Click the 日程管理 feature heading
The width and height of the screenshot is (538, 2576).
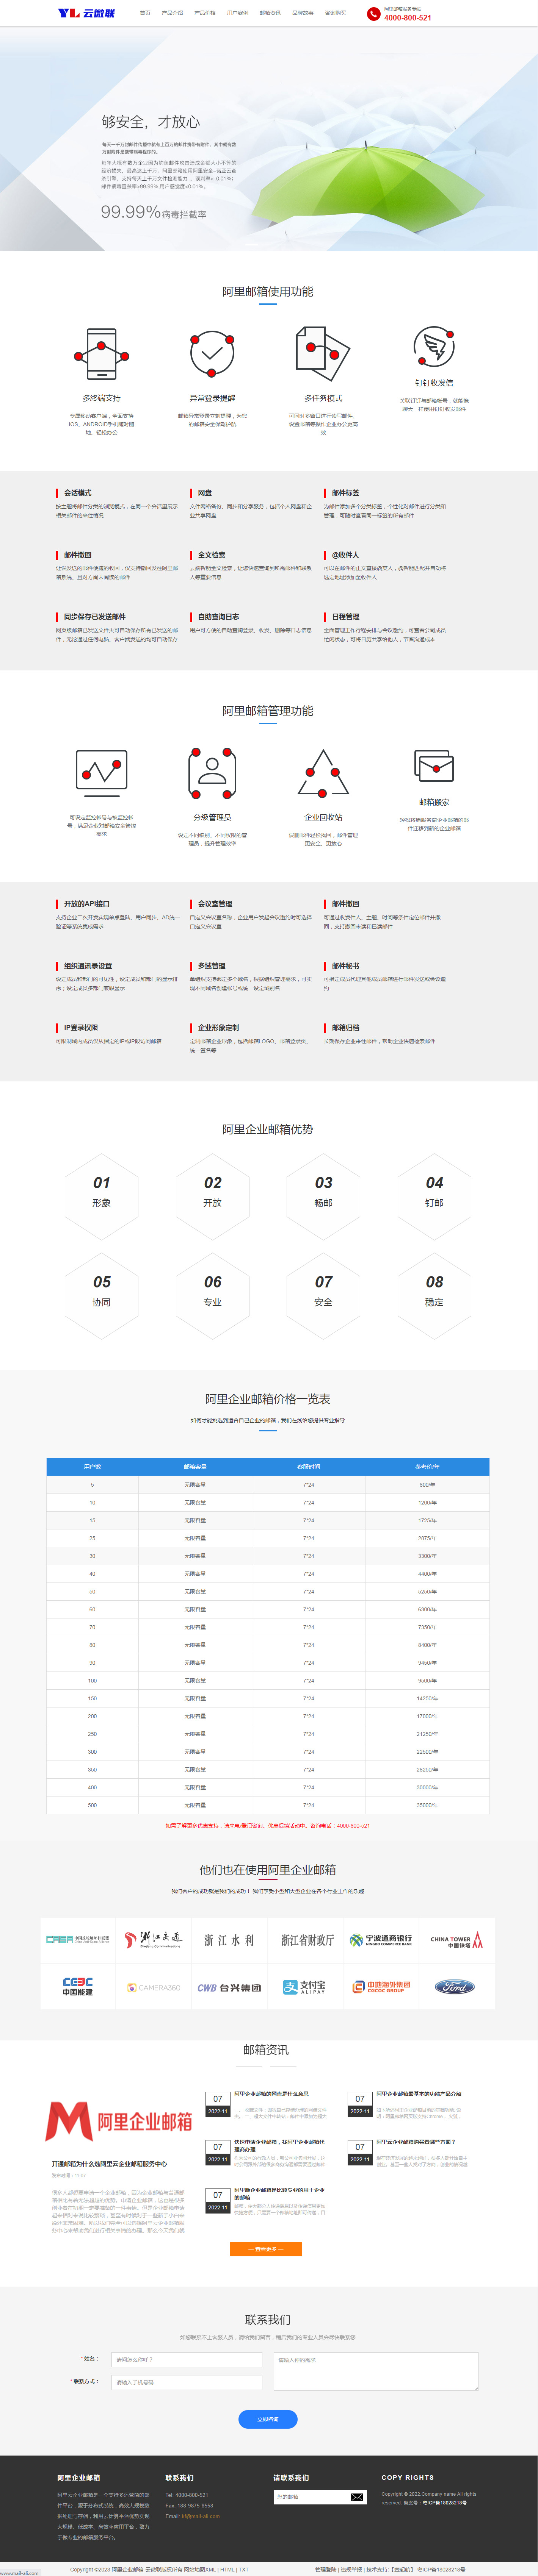(346, 617)
